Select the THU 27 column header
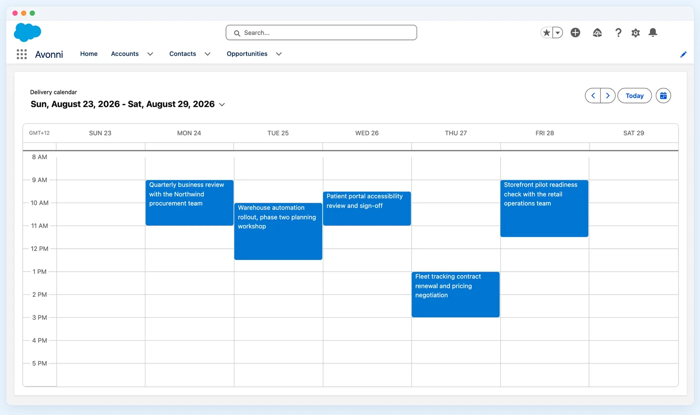The height and width of the screenshot is (415, 700). (456, 133)
